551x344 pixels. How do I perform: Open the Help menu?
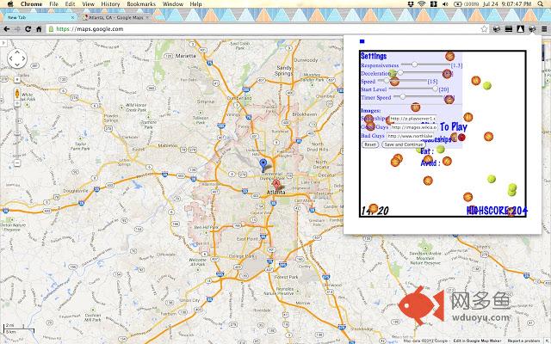(x=195, y=3)
